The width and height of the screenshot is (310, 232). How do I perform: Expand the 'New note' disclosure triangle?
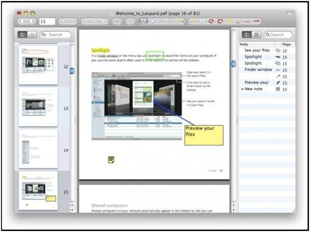coord(242,89)
